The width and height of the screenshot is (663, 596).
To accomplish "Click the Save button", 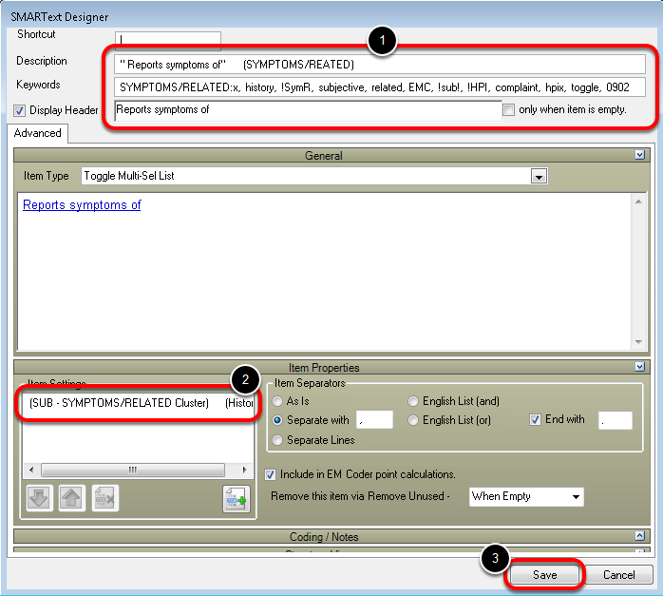I will pos(544,575).
